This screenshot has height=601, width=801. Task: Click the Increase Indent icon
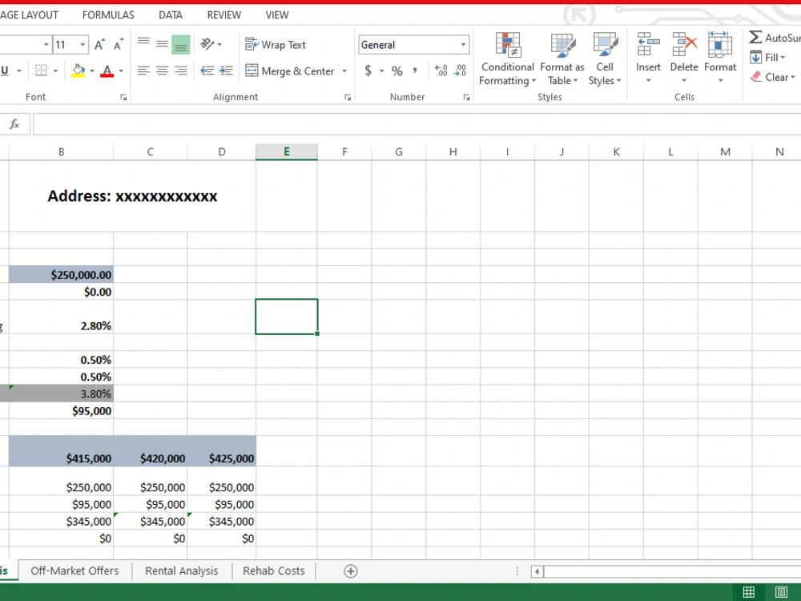click(226, 71)
